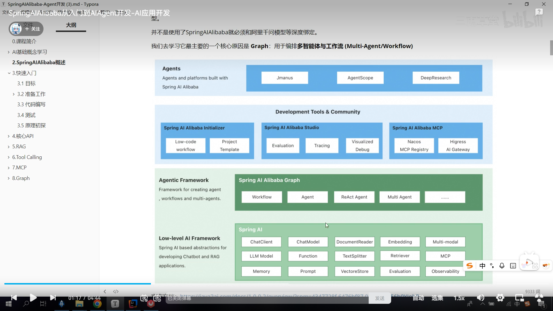Open the Sogou soft keyboard icon
Screen dimensions: 553x311
click(x=513, y=266)
